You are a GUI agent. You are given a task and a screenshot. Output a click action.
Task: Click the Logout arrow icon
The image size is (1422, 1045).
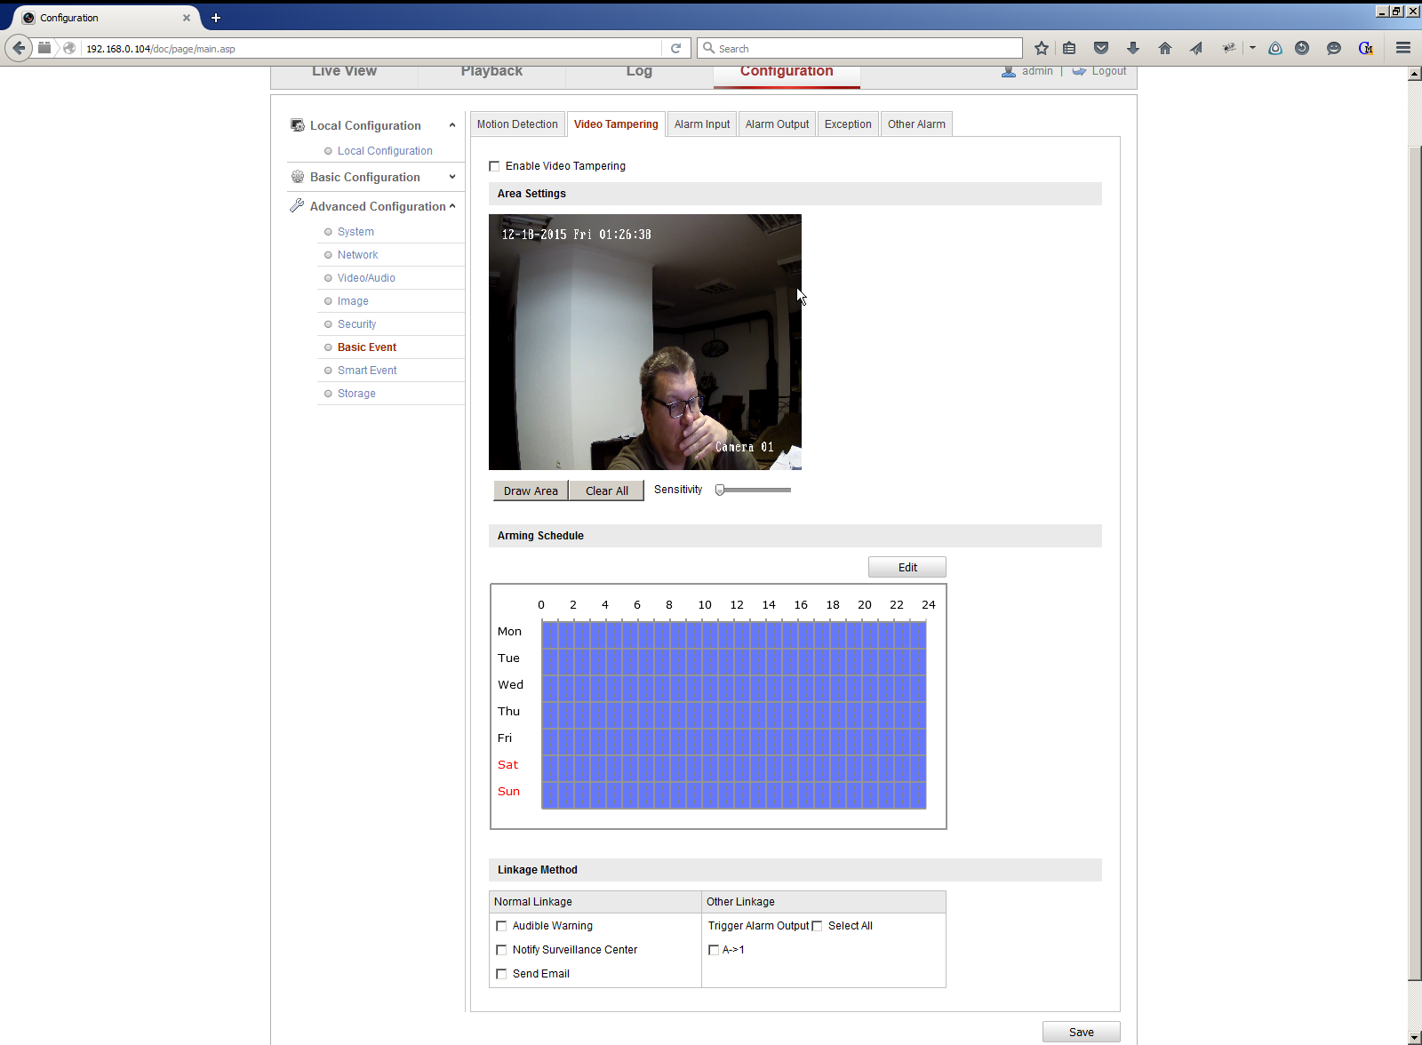click(x=1079, y=71)
